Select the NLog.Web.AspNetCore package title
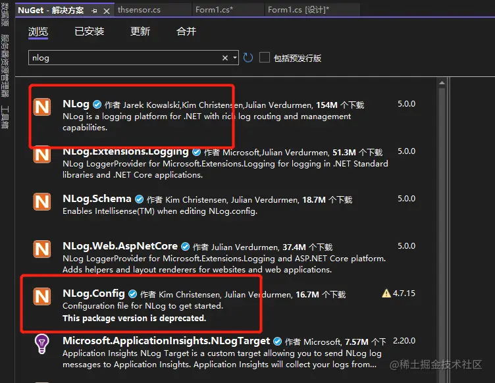495x383 pixels. (120, 245)
